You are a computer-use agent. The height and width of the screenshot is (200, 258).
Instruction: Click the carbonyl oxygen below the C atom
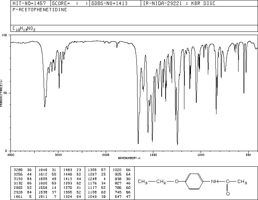coord(228,193)
